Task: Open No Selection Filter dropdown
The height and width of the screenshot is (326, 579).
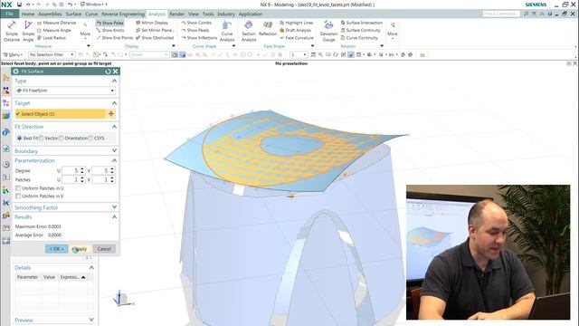Action: [x=52, y=54]
